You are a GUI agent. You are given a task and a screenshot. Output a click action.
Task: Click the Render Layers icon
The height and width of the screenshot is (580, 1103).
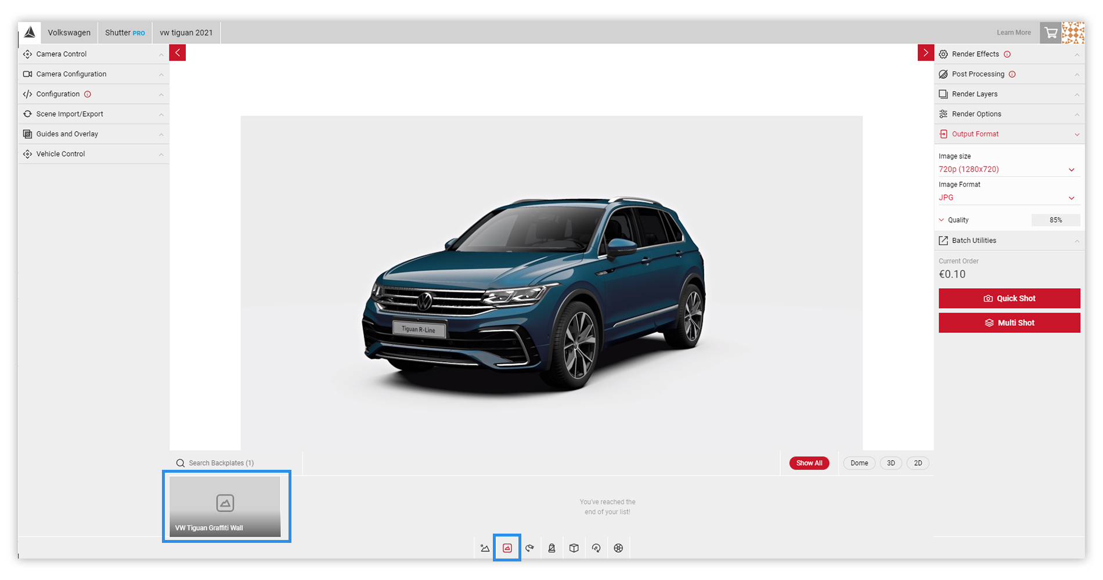click(x=943, y=94)
